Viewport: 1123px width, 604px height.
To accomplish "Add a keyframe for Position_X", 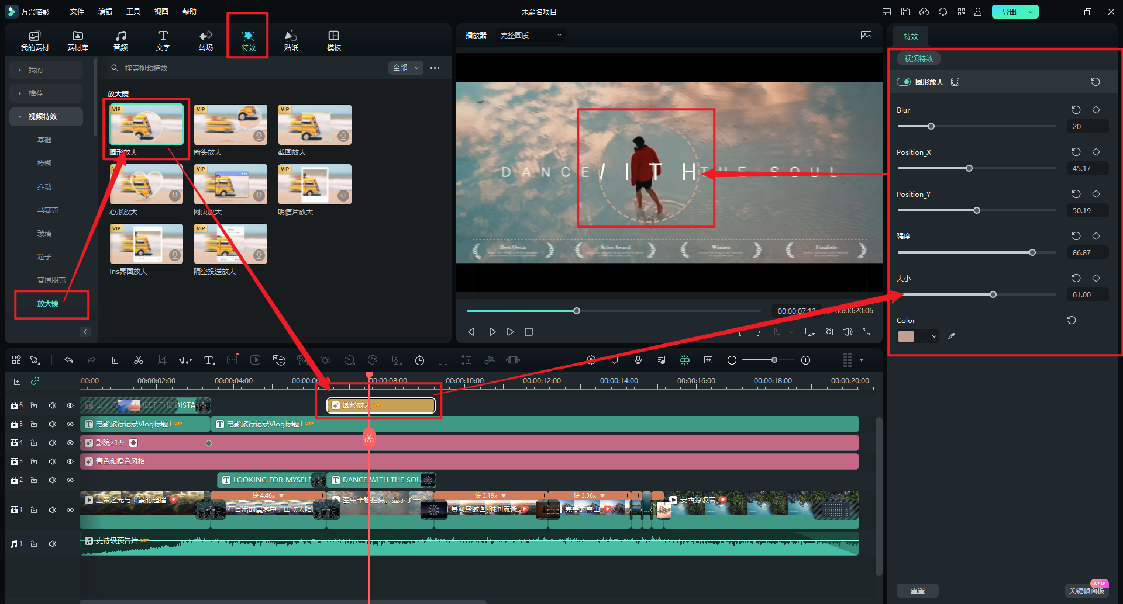I will click(1096, 152).
